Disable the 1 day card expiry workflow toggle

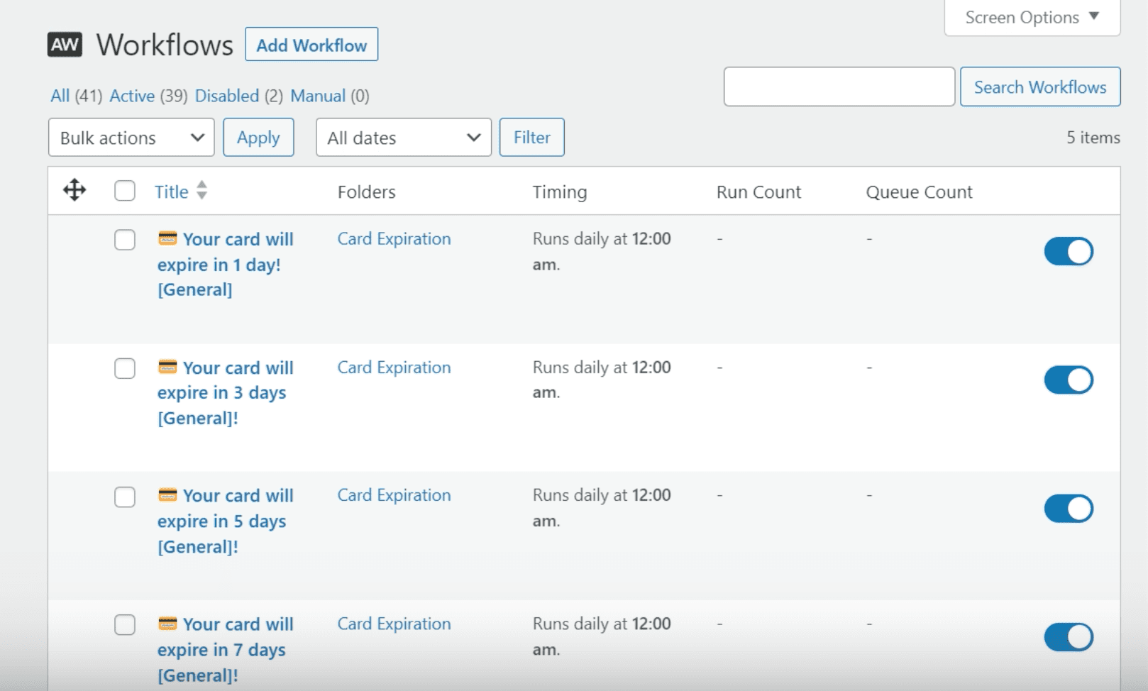[x=1068, y=252]
